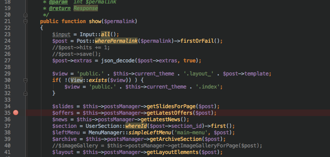This screenshot has height=157, width=330.
Task: Select the highlighted Response return type
Action: pos(86,8)
